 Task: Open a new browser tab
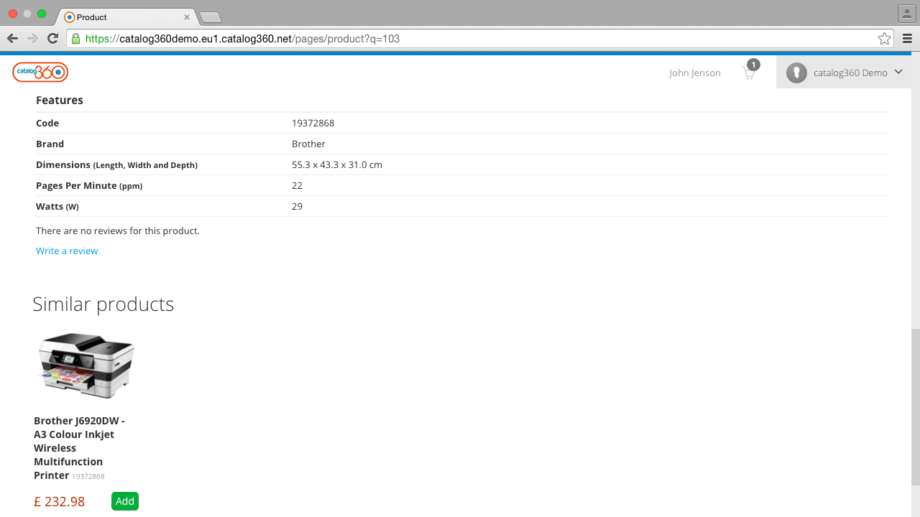click(x=210, y=17)
